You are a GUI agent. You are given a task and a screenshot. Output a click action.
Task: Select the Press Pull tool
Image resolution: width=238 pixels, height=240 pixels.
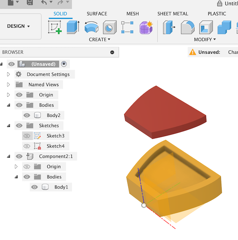click(170, 27)
